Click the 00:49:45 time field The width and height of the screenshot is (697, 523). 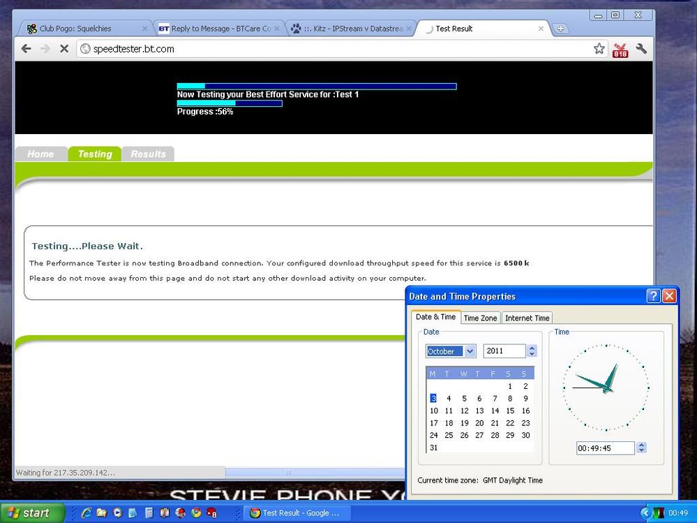click(606, 448)
